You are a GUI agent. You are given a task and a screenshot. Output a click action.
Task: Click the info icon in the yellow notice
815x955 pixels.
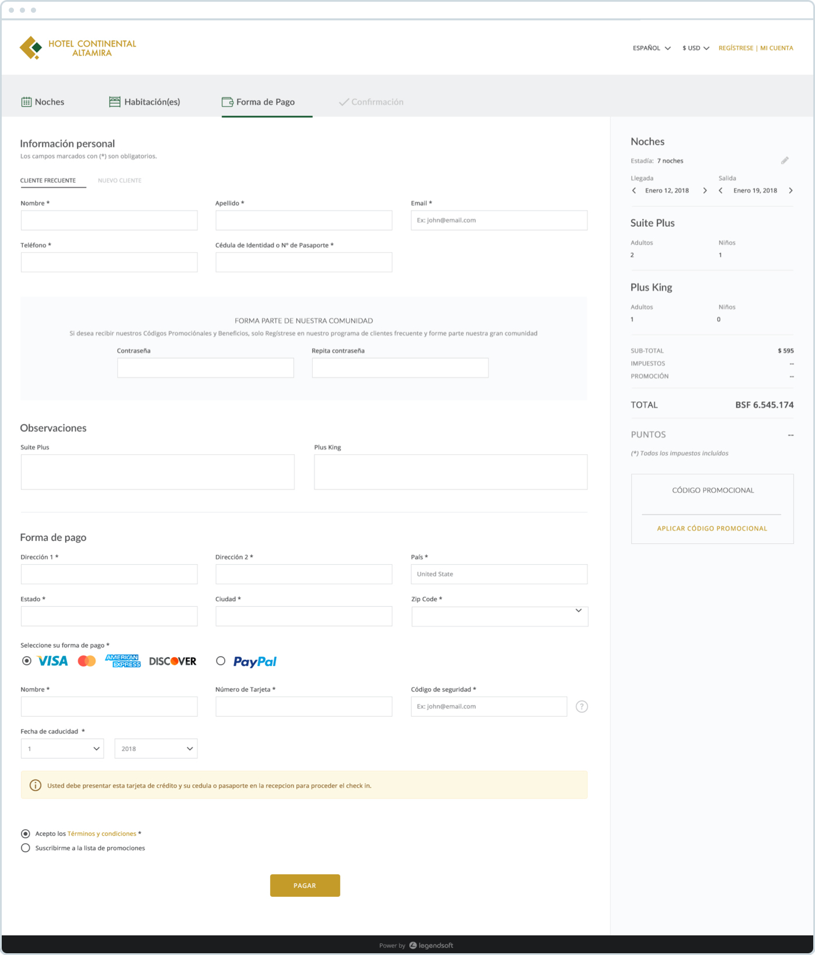click(36, 786)
